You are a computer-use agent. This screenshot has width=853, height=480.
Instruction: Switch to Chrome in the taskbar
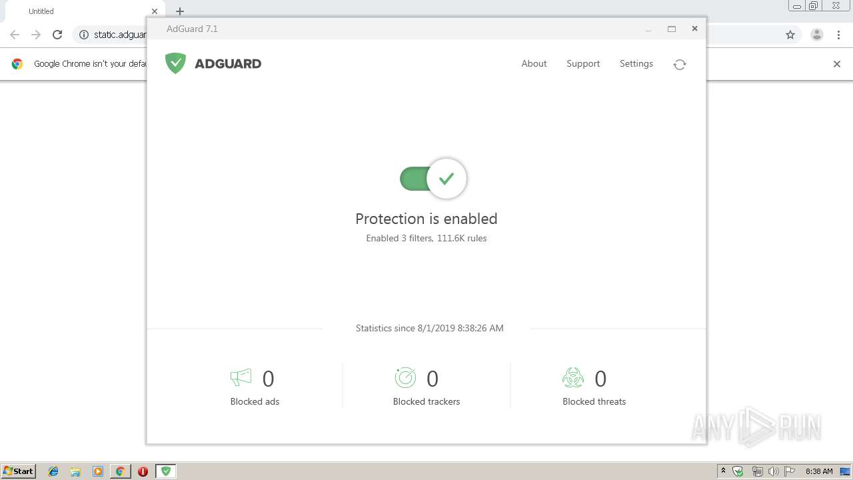point(121,471)
